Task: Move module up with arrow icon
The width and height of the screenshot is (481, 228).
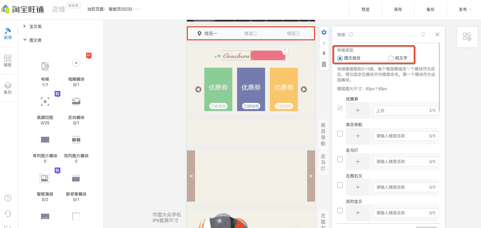Action: pos(324,43)
